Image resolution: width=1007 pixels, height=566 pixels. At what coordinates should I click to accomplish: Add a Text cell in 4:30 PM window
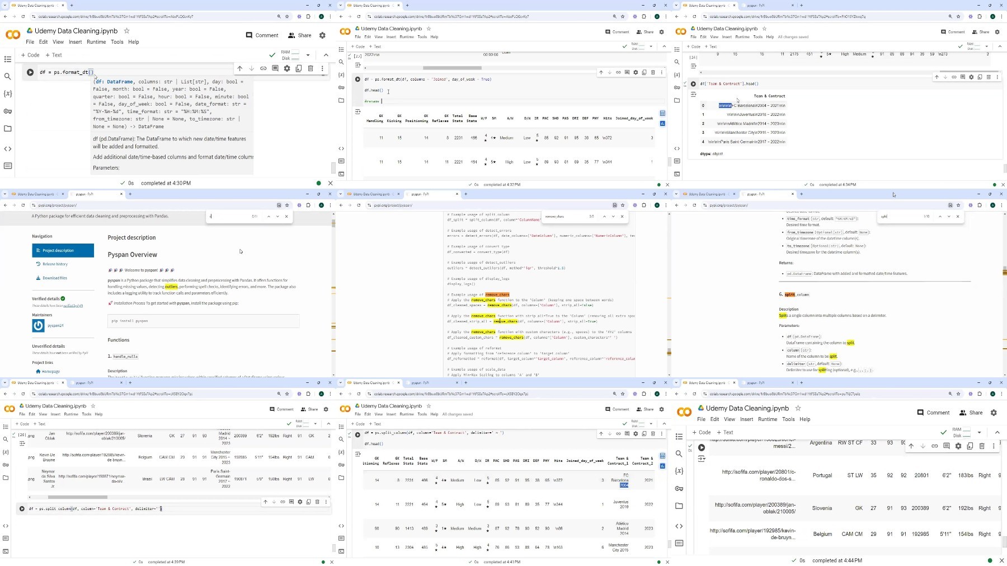point(54,55)
